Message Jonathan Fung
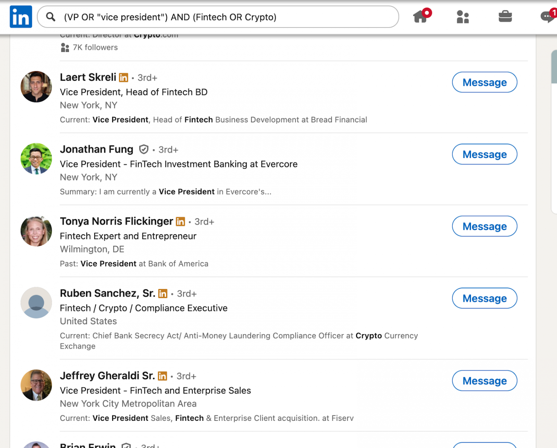Image resolution: width=557 pixels, height=448 pixels. [x=484, y=154]
